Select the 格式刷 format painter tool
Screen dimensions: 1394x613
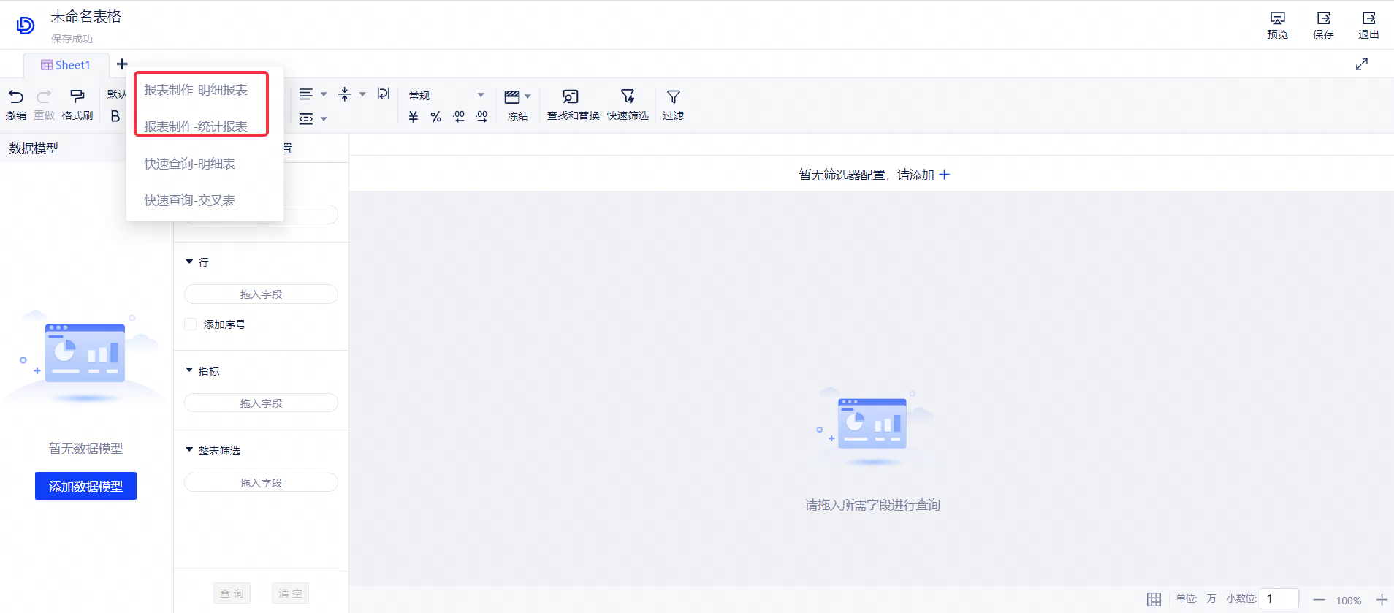point(77,97)
